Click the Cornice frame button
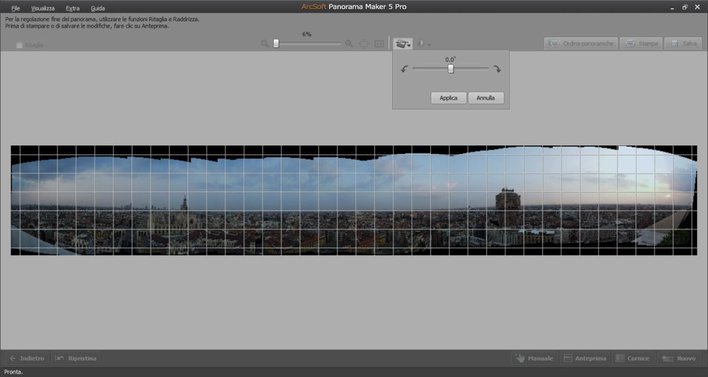The height and width of the screenshot is (377, 708). pos(633,358)
